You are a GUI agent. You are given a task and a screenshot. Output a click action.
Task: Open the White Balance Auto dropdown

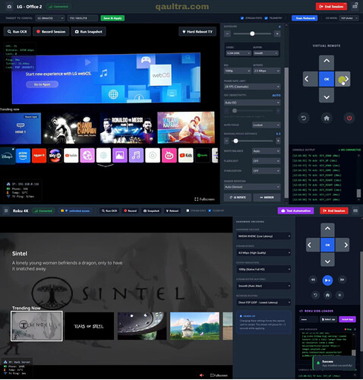pyautogui.click(x=267, y=151)
